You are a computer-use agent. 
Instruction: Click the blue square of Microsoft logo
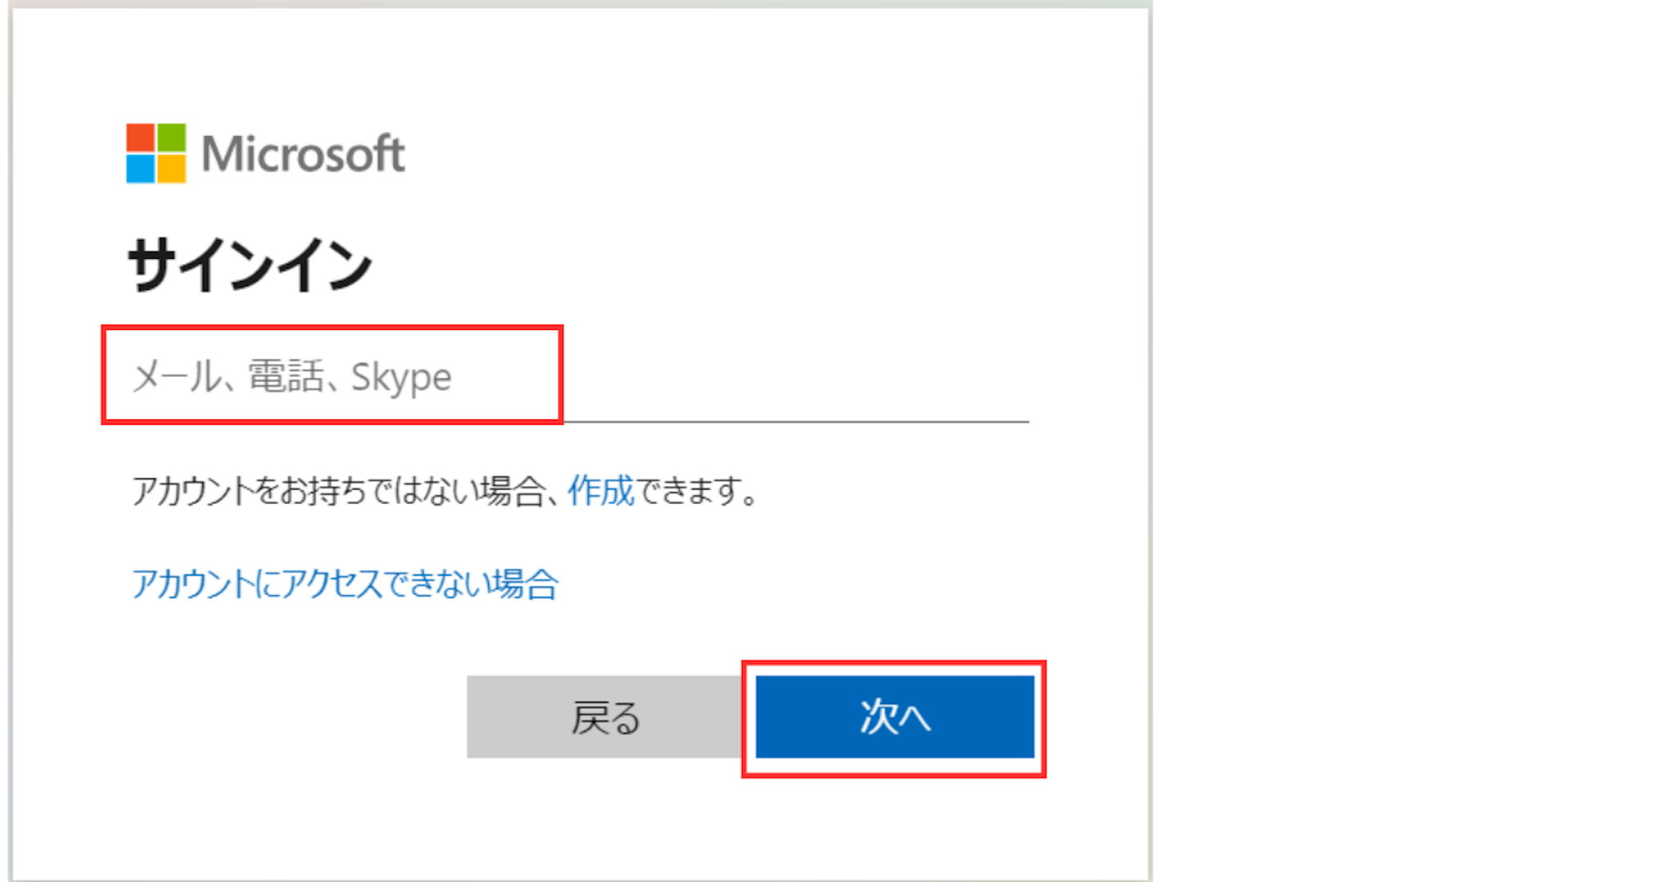140,169
